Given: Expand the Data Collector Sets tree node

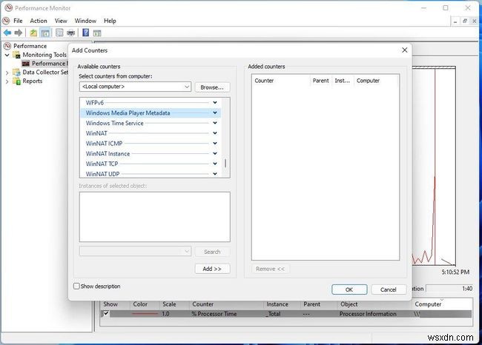Looking at the screenshot, I should point(7,73).
